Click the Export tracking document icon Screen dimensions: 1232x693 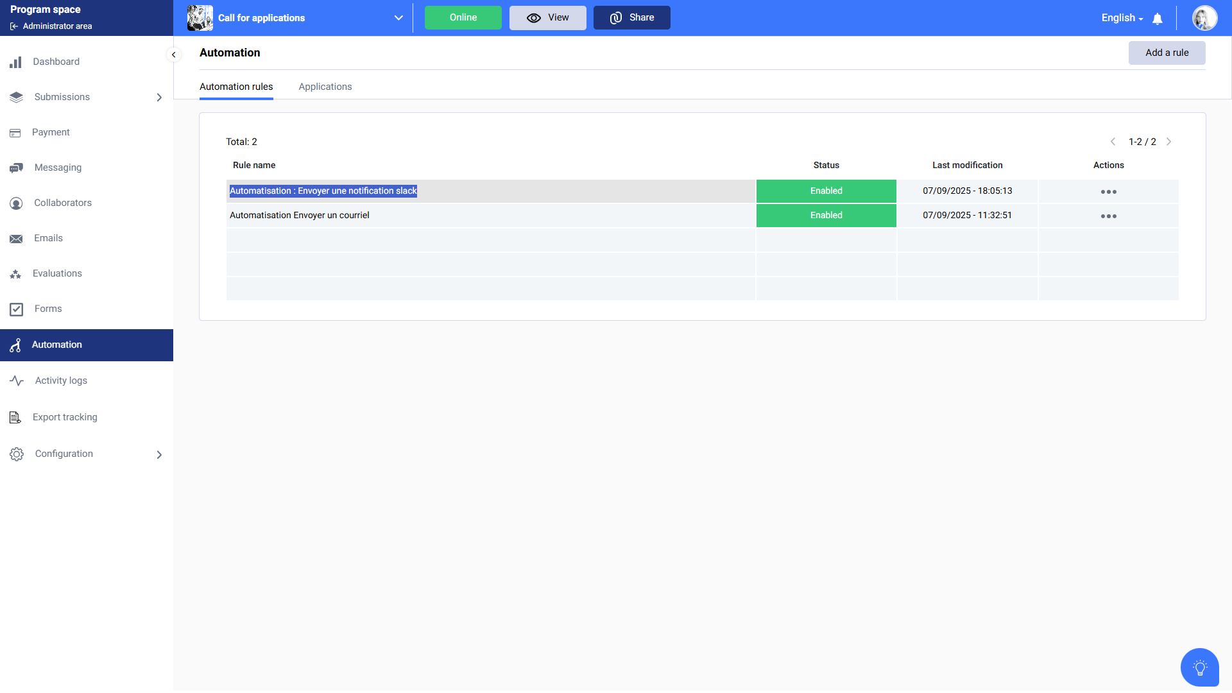(15, 418)
